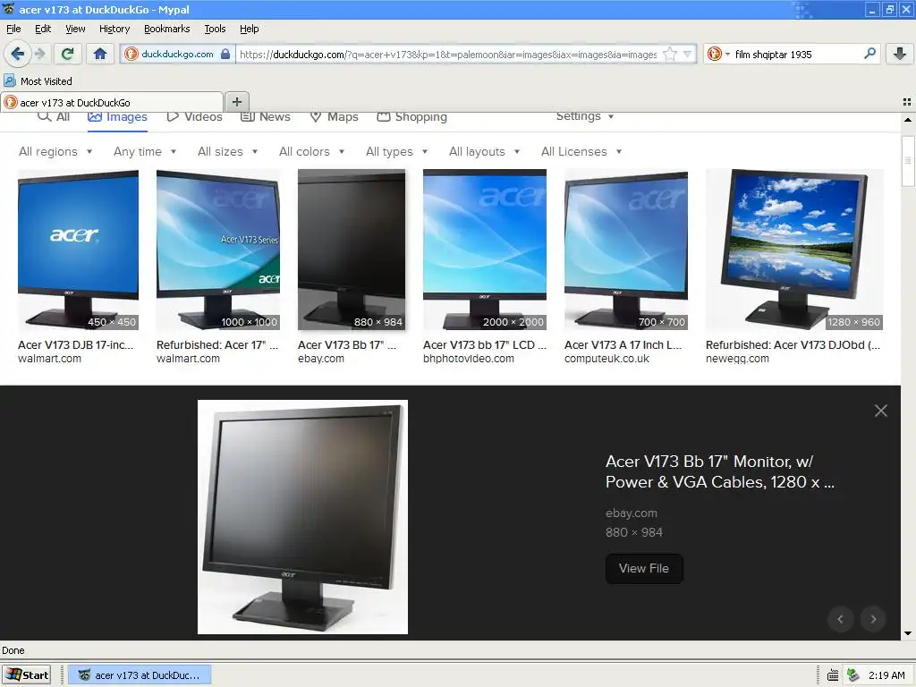Switch to the Maps results tab

pyautogui.click(x=335, y=117)
